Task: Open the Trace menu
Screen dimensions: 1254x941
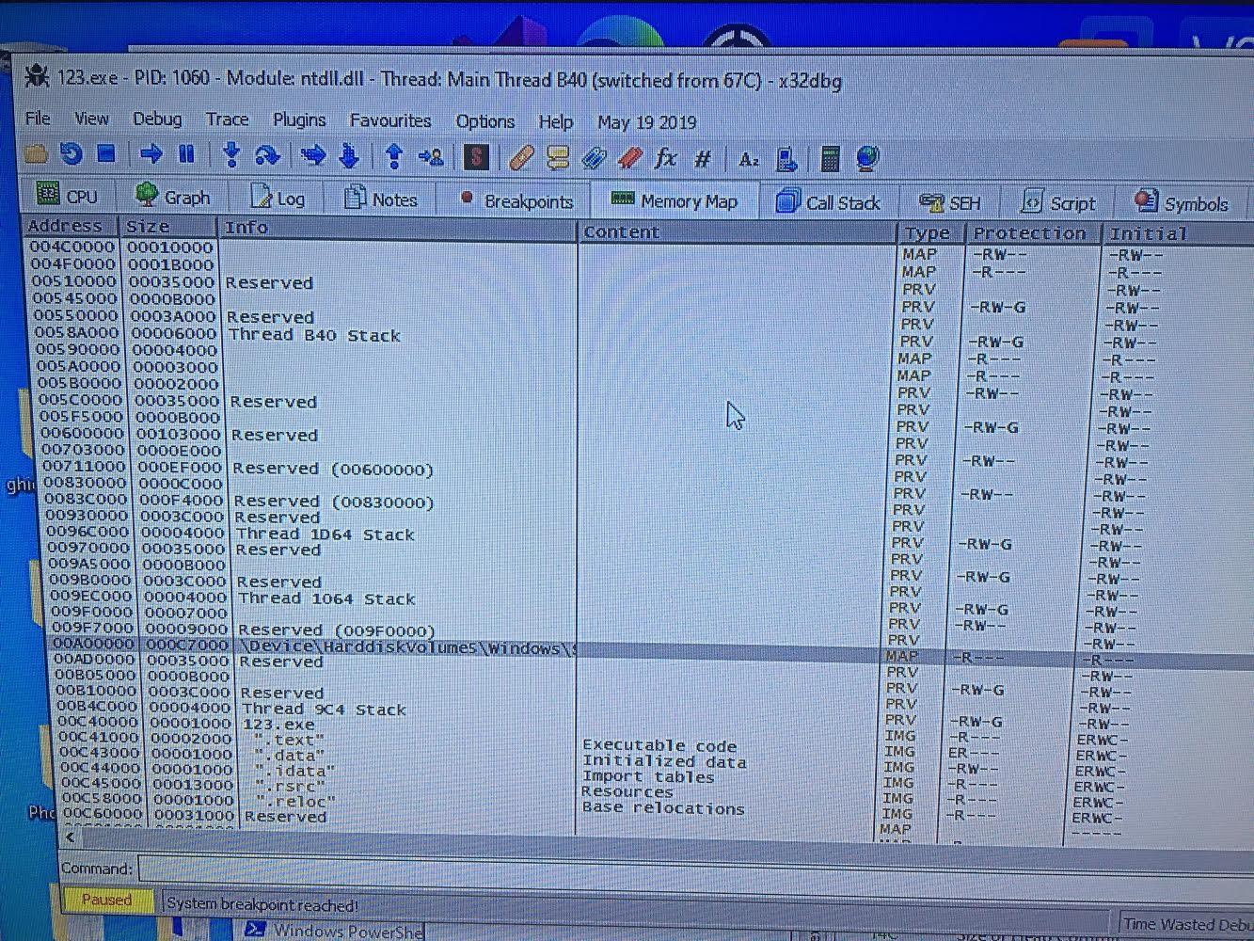Action: point(227,120)
